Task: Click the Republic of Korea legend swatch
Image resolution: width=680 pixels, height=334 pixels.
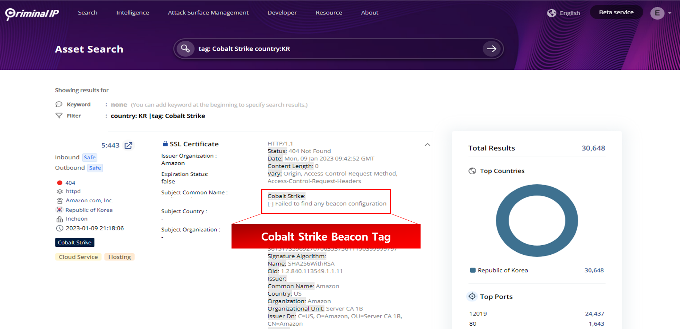Action: click(x=472, y=270)
